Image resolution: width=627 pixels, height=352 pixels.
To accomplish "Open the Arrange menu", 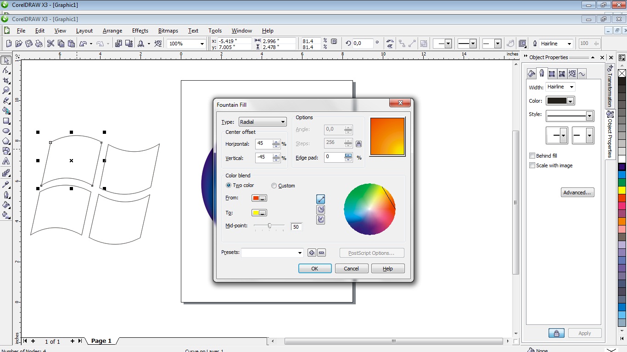I will tap(112, 31).
